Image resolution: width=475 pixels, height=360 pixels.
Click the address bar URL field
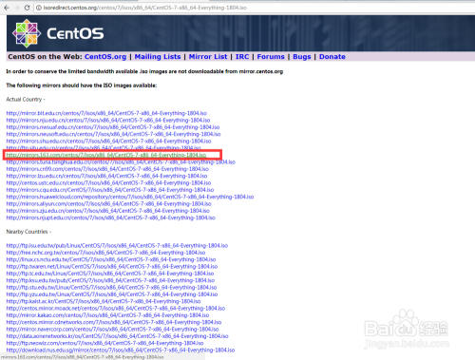click(x=254, y=8)
